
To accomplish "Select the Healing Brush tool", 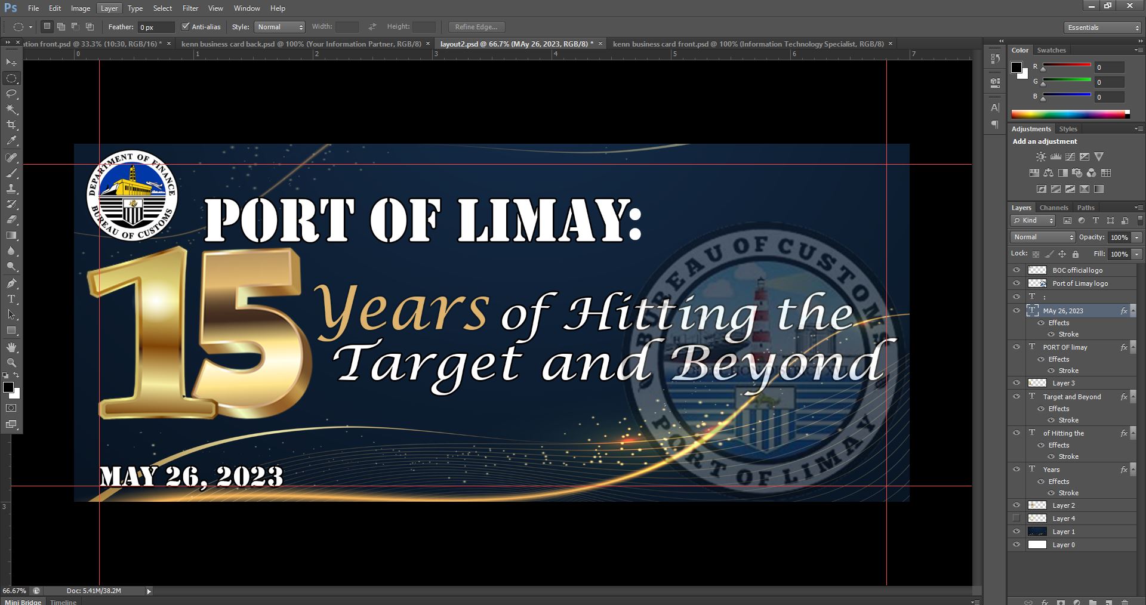I will (x=11, y=158).
